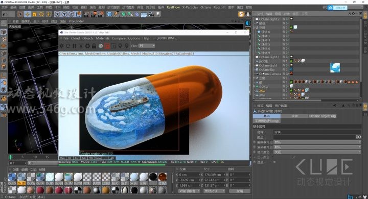
Task: Activate the Rotate tool icon
Action: (41, 14)
